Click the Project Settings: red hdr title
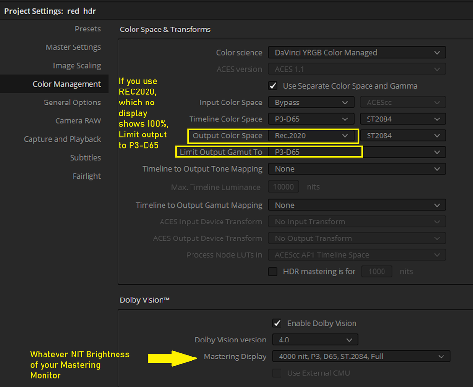 (50, 11)
